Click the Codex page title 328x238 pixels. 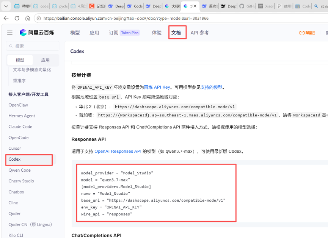coord(77,52)
